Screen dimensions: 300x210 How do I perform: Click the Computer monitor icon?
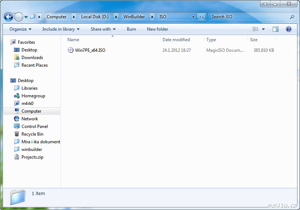(17, 111)
